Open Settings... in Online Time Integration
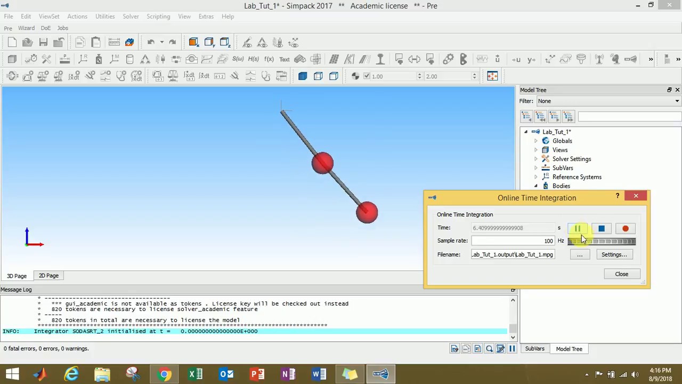The width and height of the screenshot is (682, 384). (x=614, y=255)
